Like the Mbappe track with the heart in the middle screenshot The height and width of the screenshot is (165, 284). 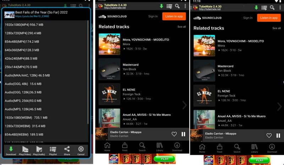[x=174, y=134]
